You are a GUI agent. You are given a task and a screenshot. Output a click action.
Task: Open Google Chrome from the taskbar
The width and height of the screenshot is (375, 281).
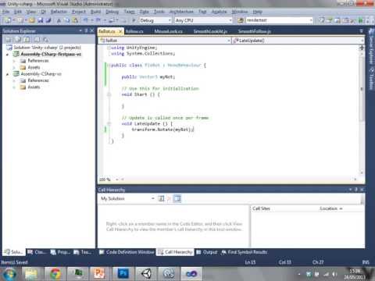[55, 274]
